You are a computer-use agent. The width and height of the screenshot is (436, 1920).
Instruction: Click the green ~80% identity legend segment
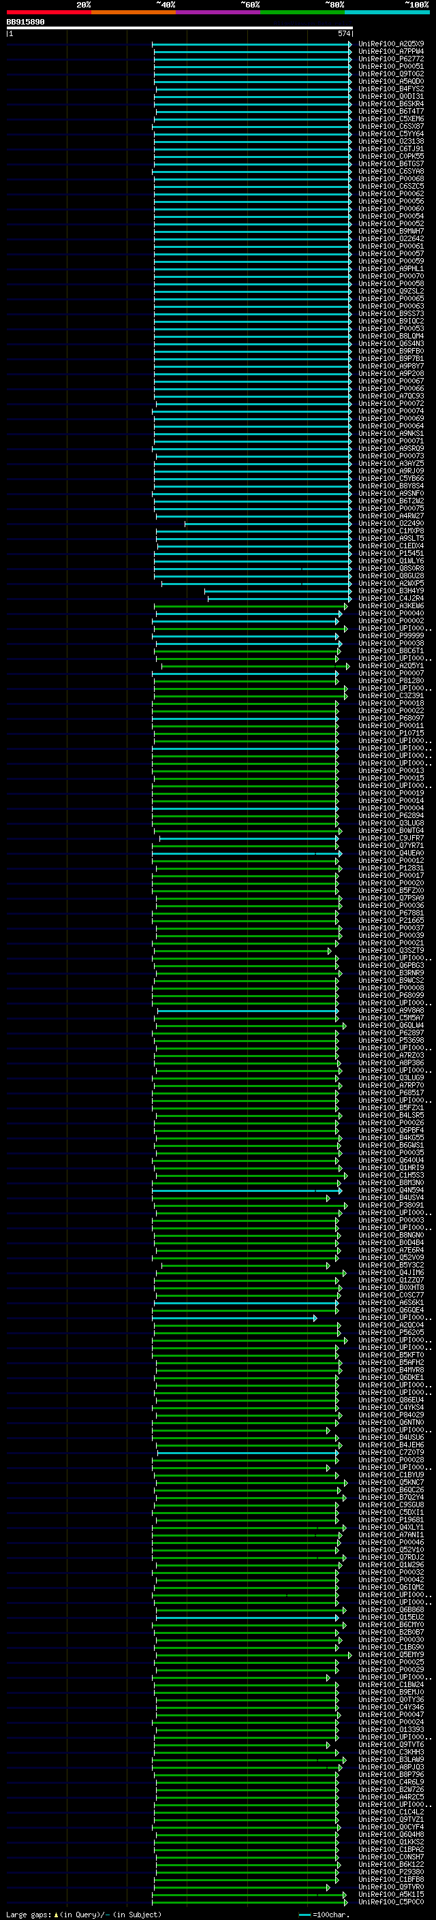click(302, 12)
